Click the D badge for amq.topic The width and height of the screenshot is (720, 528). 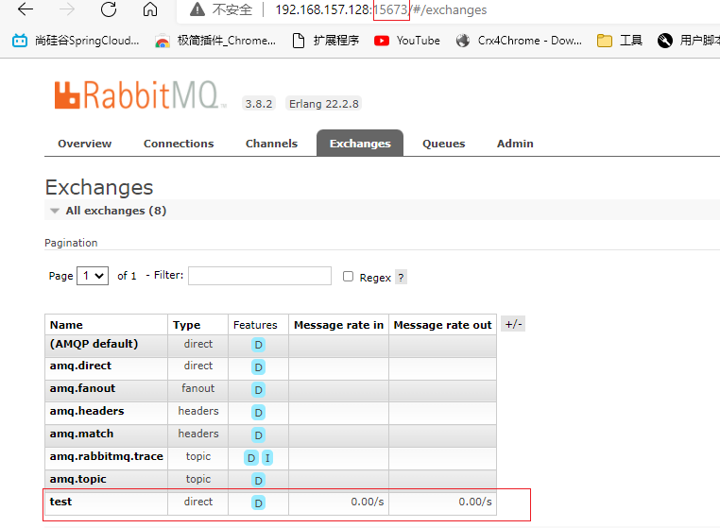[259, 480]
